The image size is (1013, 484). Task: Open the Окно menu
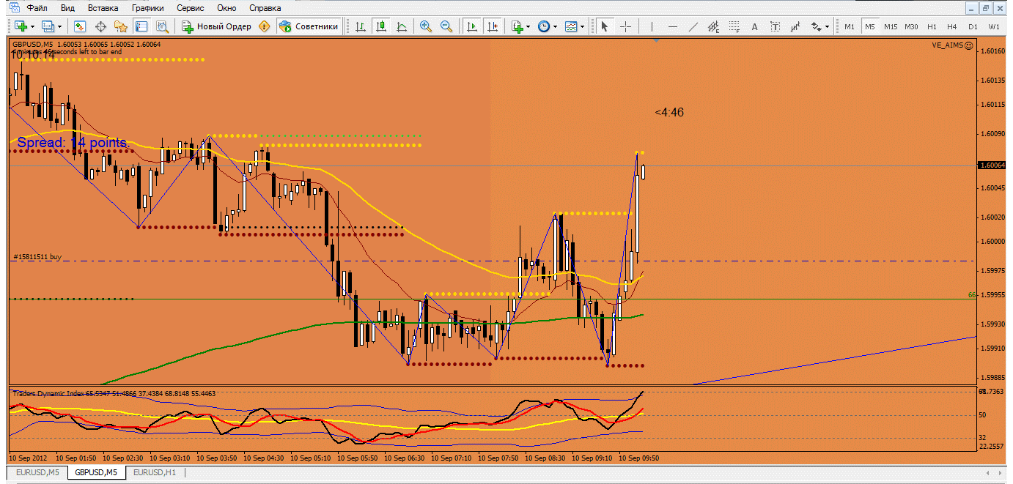227,8
